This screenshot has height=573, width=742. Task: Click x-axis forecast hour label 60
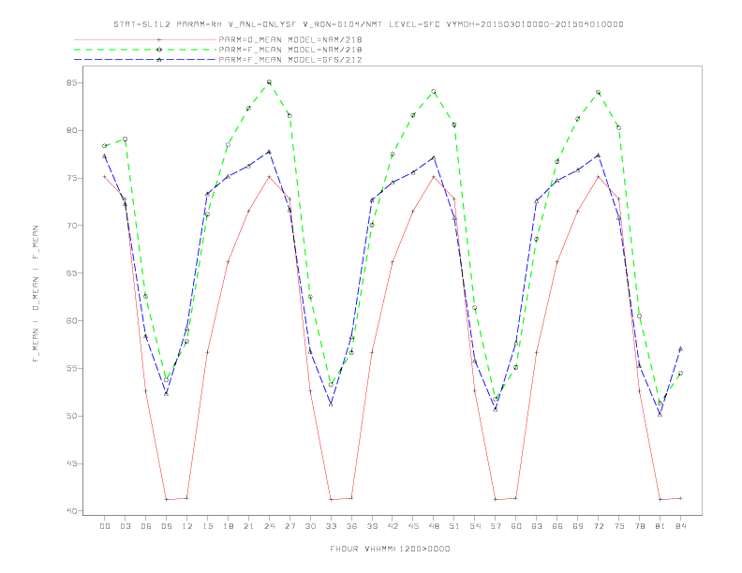(x=516, y=526)
